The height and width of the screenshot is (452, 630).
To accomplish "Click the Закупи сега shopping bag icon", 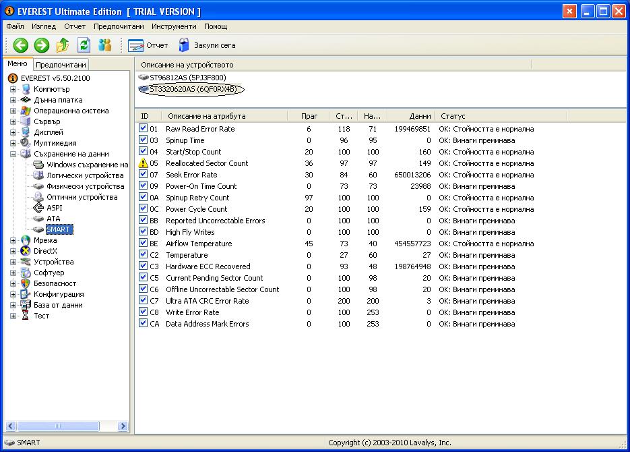I will coord(183,45).
